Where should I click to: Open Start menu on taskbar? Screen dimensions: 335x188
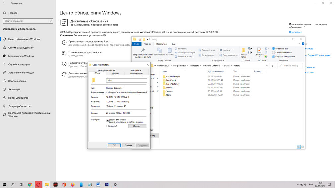(x=4, y=185)
